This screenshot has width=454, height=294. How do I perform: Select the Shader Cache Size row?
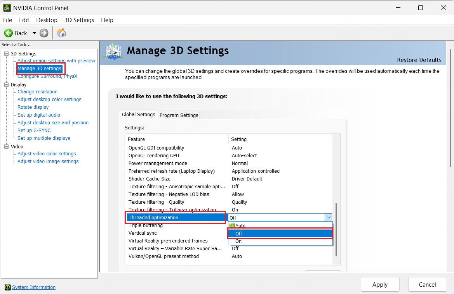point(229,179)
